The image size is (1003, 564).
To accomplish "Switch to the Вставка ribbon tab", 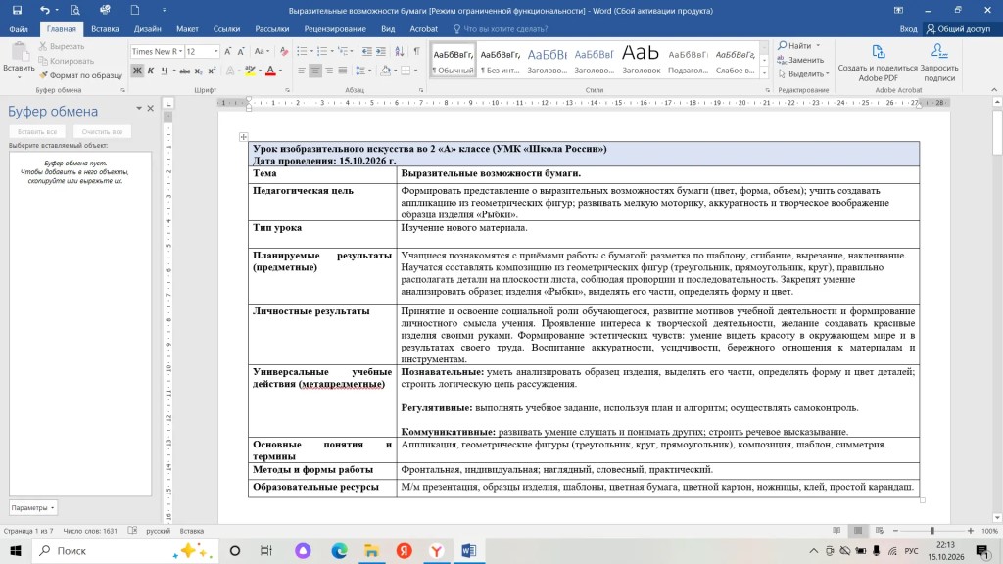I will pyautogui.click(x=105, y=28).
